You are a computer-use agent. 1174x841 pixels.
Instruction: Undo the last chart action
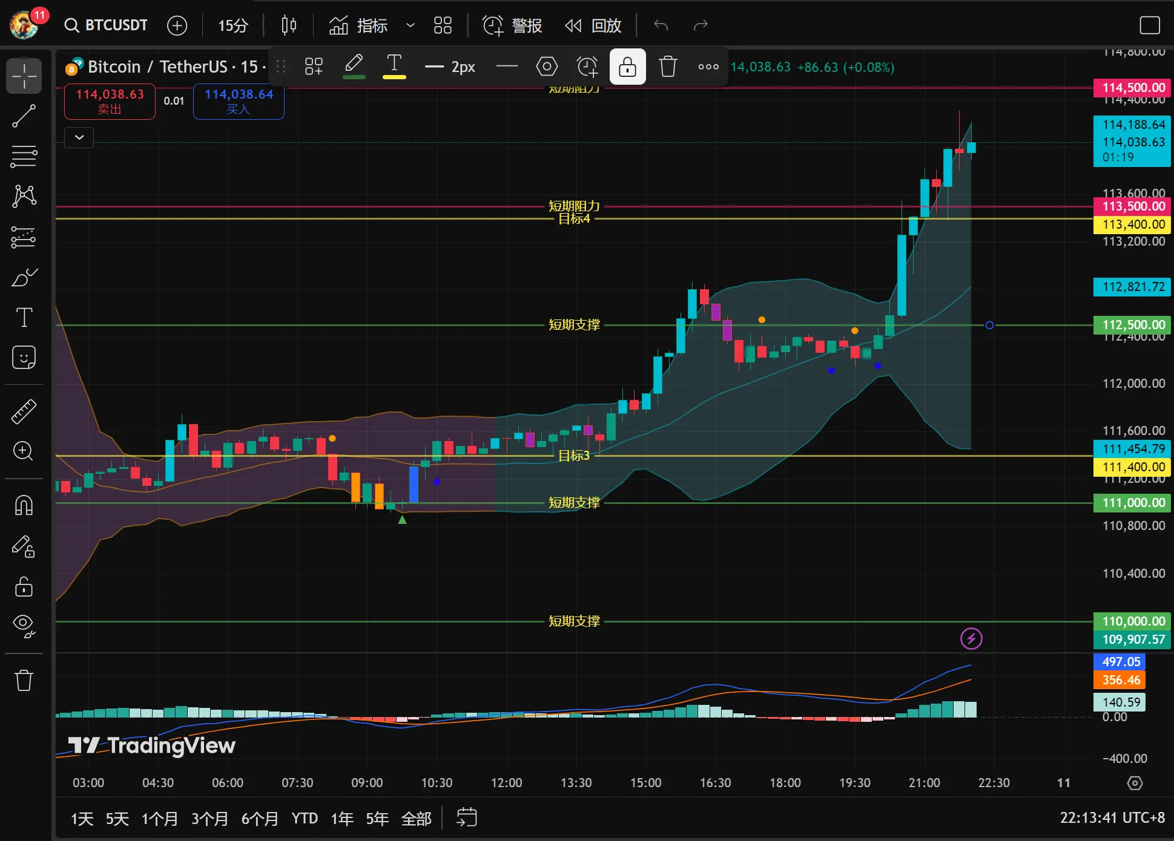[661, 25]
